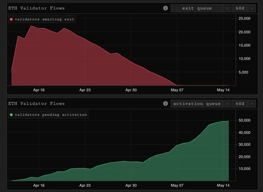Click the peak of the red exit area
The height and width of the screenshot is (192, 263).
(31, 26)
